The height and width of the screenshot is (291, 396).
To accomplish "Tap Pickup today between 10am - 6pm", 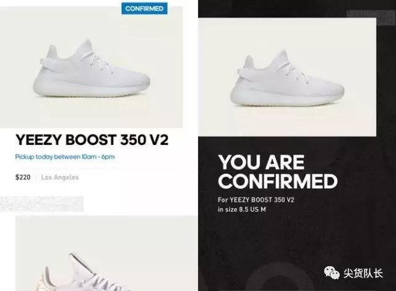I will point(65,157).
